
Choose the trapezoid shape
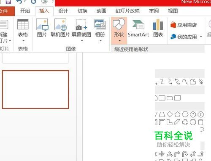[162, 114]
